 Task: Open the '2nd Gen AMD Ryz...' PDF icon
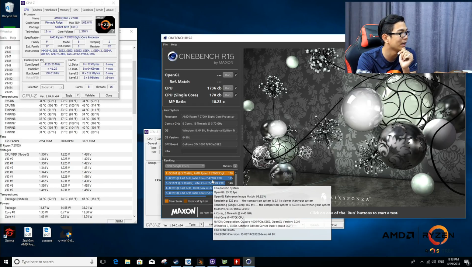coord(28,236)
